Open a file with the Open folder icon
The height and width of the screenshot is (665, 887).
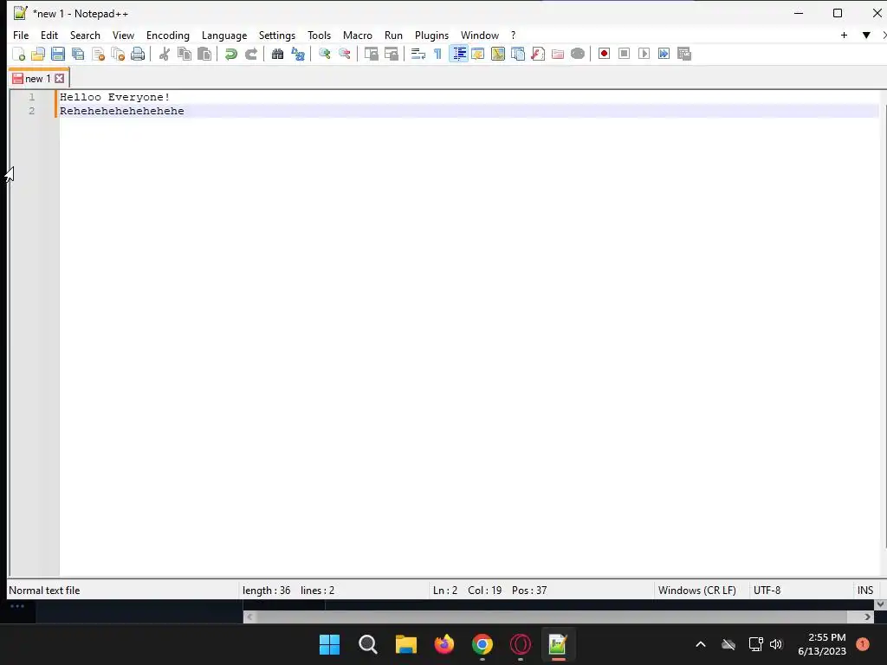pyautogui.click(x=38, y=54)
